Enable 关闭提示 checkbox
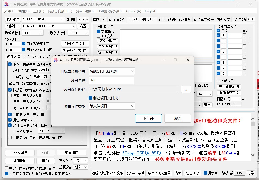Viewport: 259px width, 180px height. pyautogui.click(x=218, y=81)
